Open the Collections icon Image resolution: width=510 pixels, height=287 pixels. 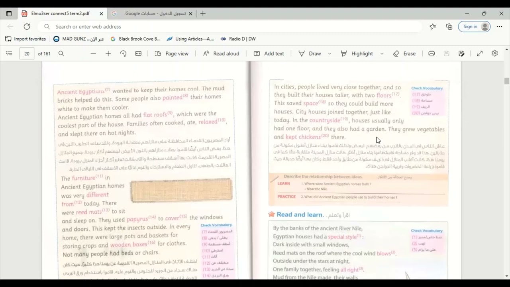coord(449,27)
